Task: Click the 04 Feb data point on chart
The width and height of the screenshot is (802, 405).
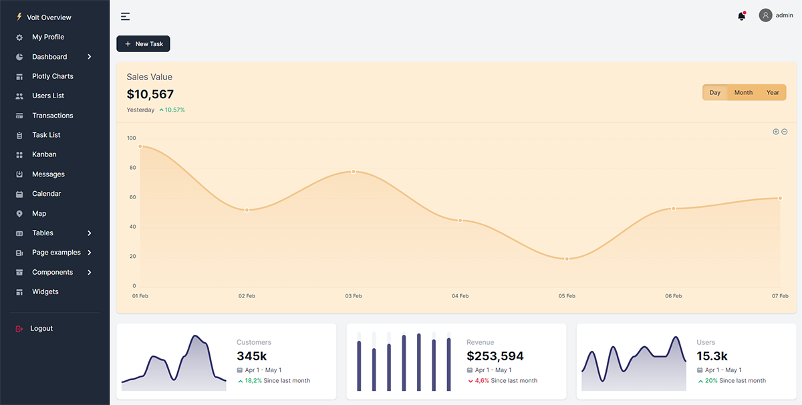Action: click(460, 221)
